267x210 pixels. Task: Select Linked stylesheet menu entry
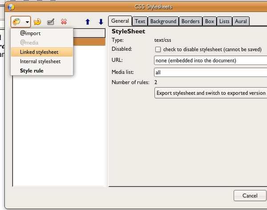39,52
